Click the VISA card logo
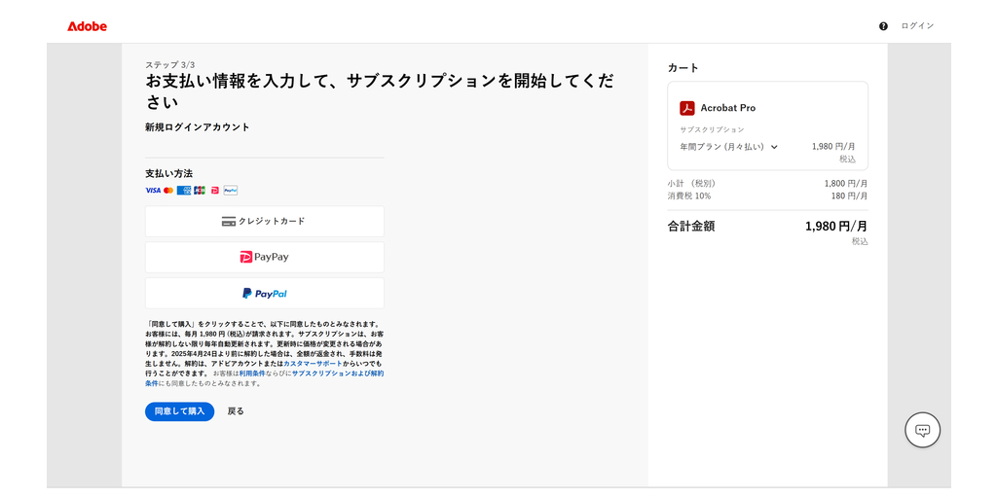This screenshot has width=997, height=498. pos(152,191)
